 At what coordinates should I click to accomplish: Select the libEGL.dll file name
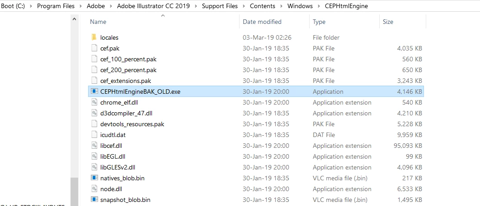113,156
